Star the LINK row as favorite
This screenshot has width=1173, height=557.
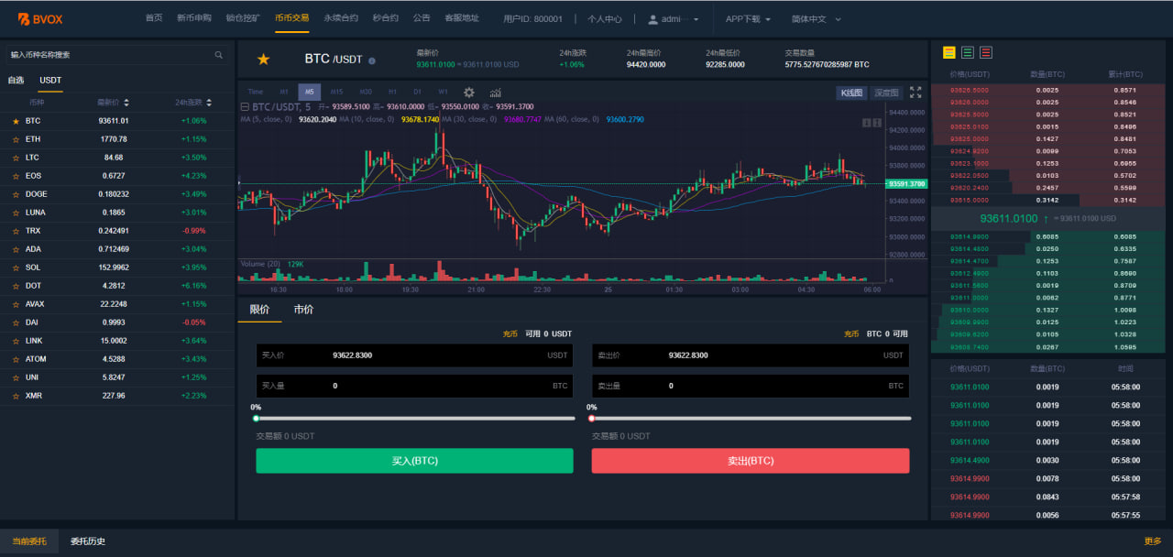click(16, 341)
